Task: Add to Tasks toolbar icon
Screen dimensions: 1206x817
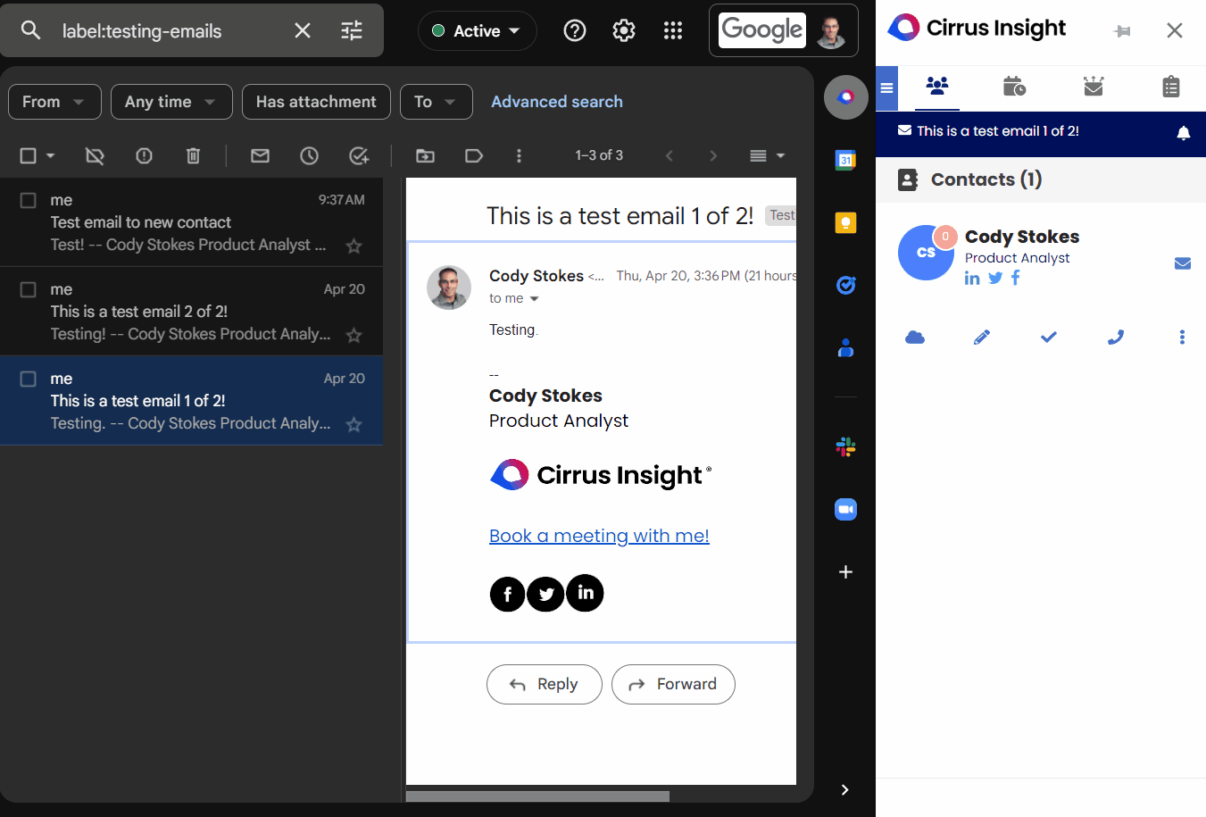Action: tap(359, 156)
